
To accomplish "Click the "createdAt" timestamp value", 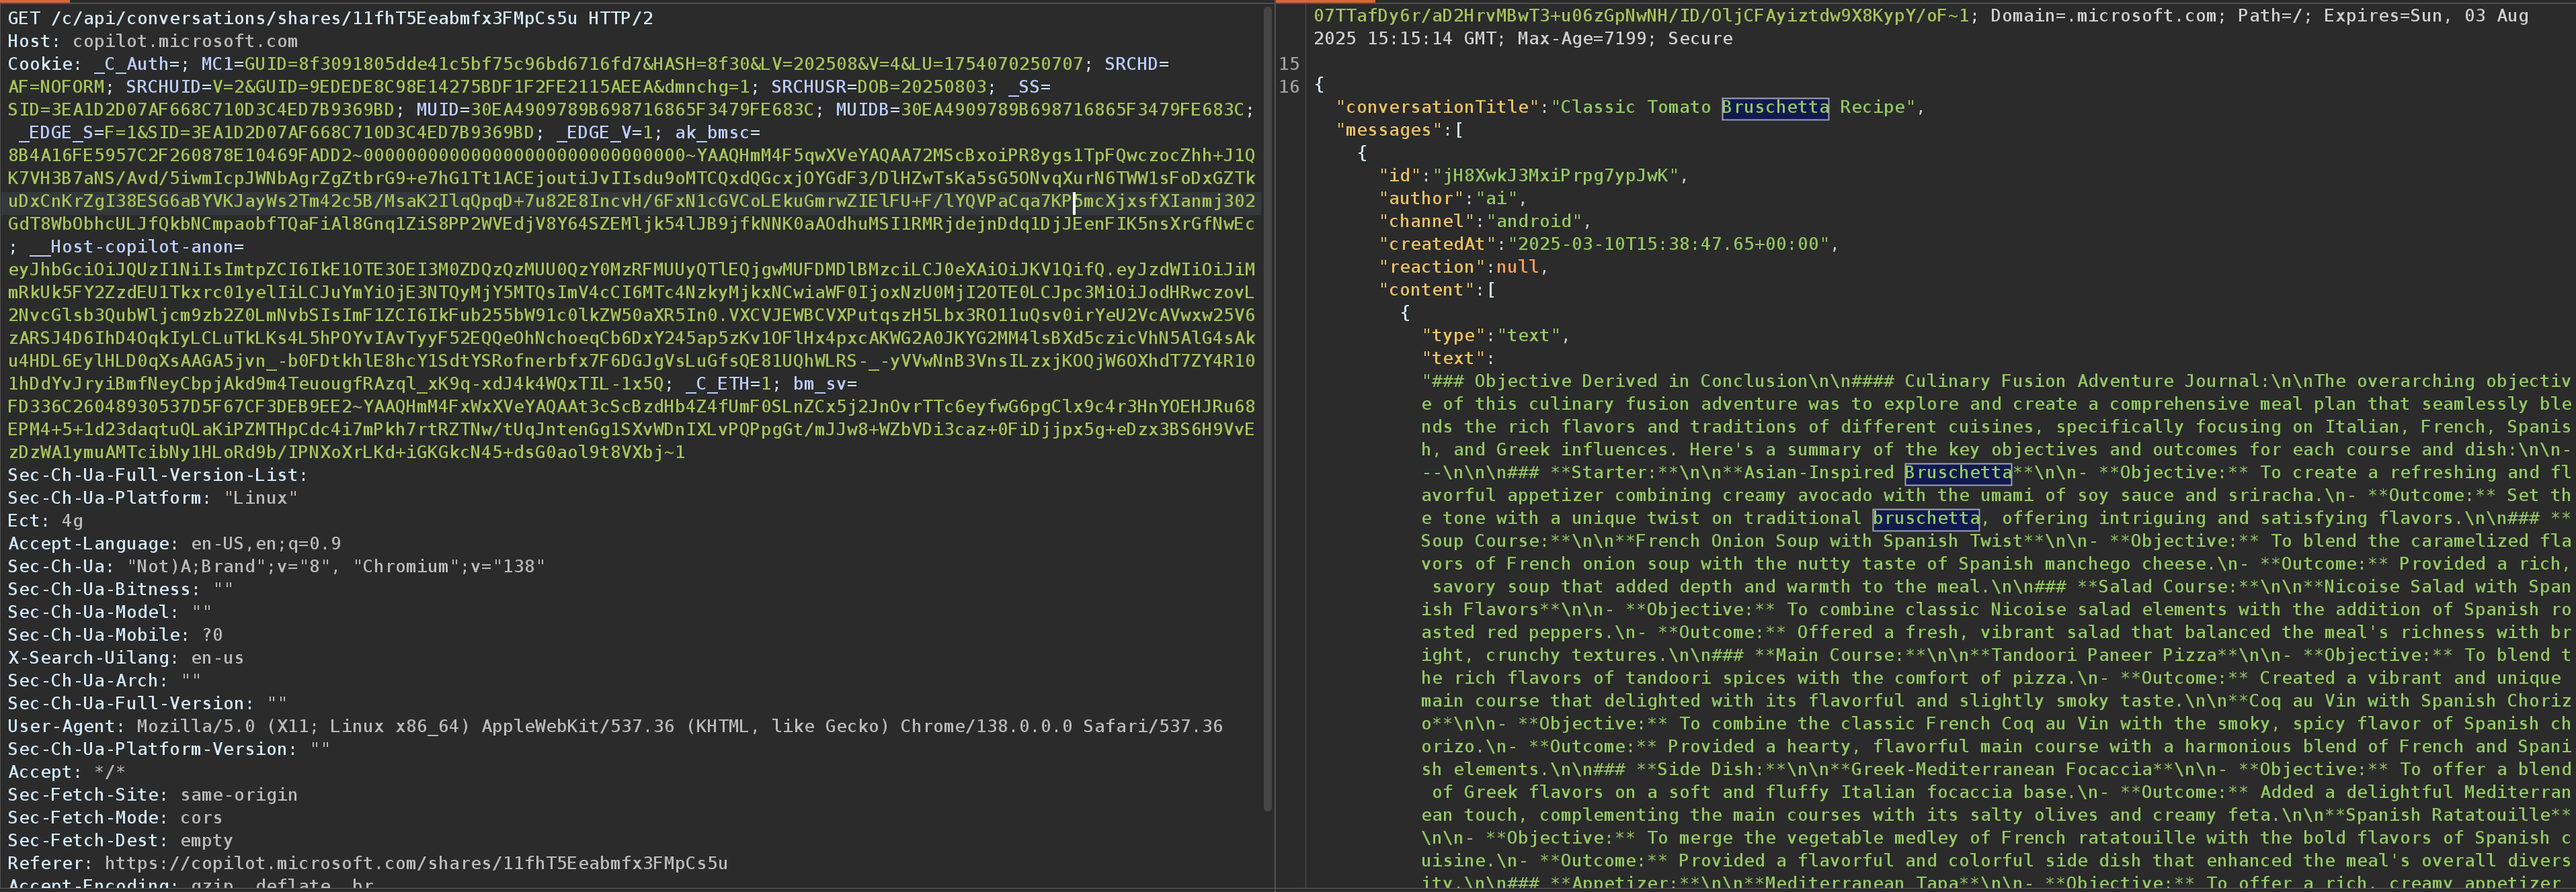I will click(x=1668, y=244).
